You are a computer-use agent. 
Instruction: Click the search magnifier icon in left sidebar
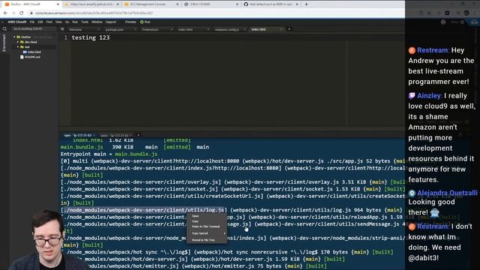[4, 29]
